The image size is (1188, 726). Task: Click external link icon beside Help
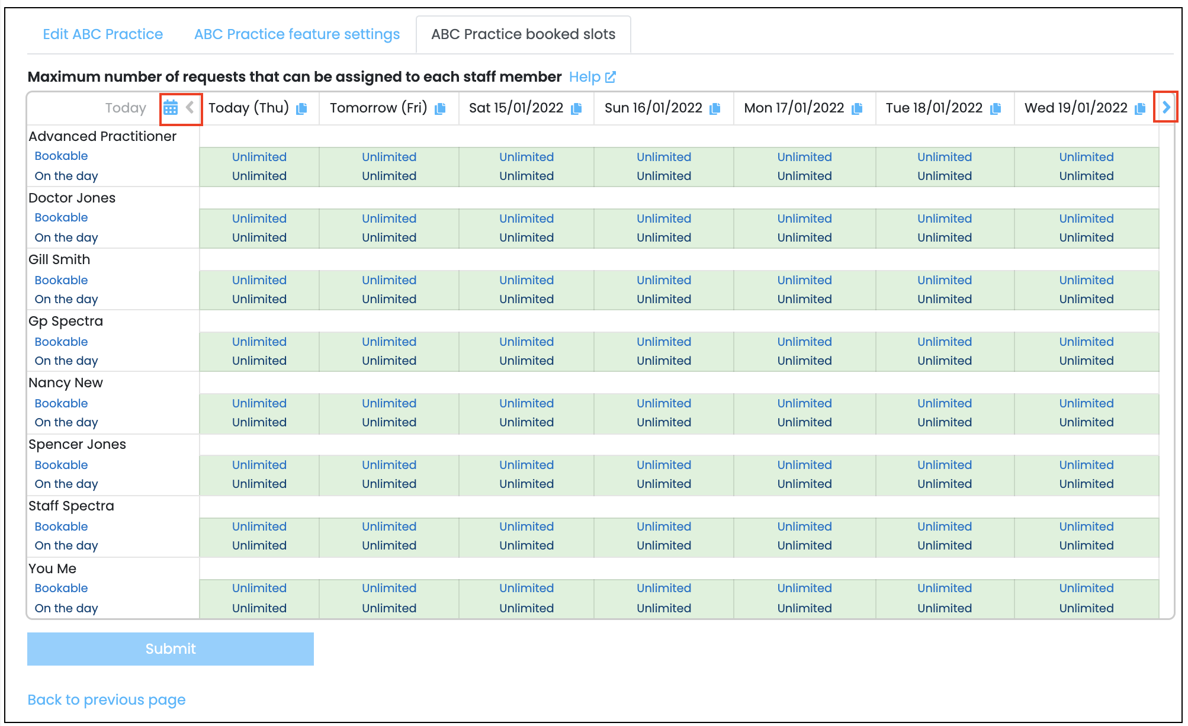[x=611, y=77]
